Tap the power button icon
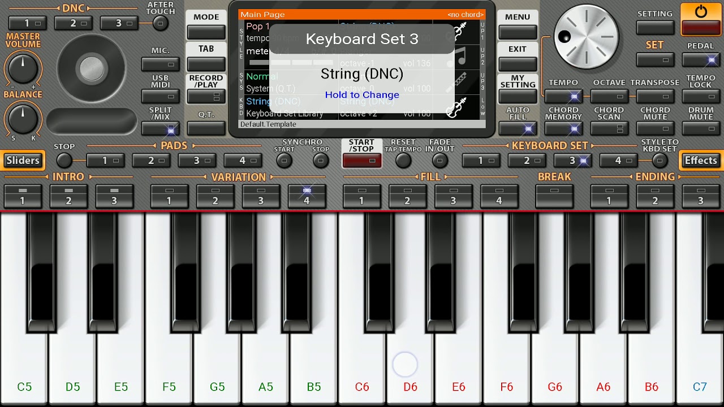This screenshot has width=724, height=407. [x=701, y=12]
